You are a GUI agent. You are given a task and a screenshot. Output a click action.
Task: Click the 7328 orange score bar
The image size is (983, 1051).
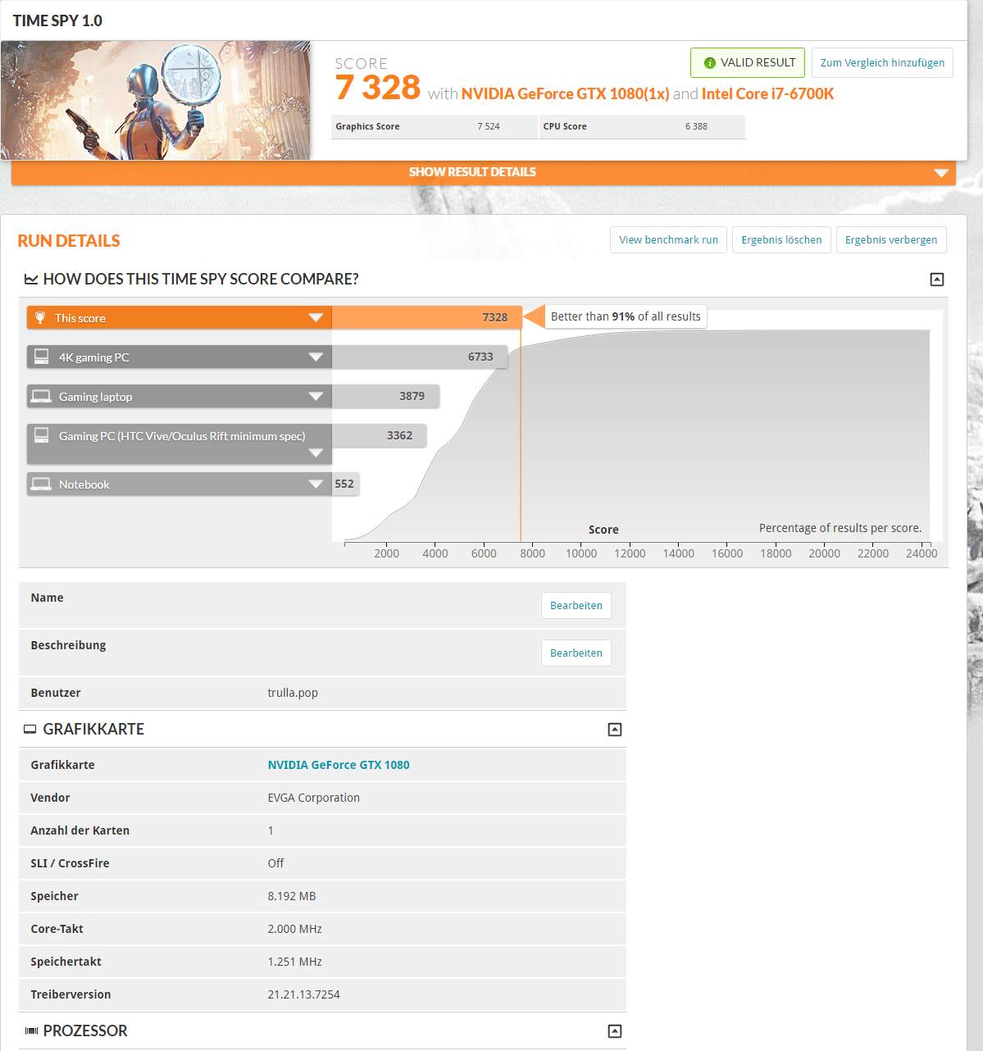pyautogui.click(x=426, y=317)
